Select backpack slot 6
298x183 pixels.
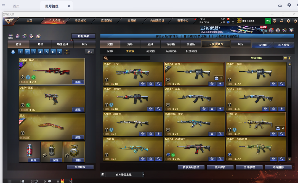click(x=53, y=52)
